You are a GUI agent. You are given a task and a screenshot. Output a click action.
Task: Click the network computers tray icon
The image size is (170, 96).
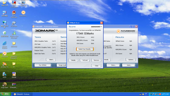click(x=153, y=94)
